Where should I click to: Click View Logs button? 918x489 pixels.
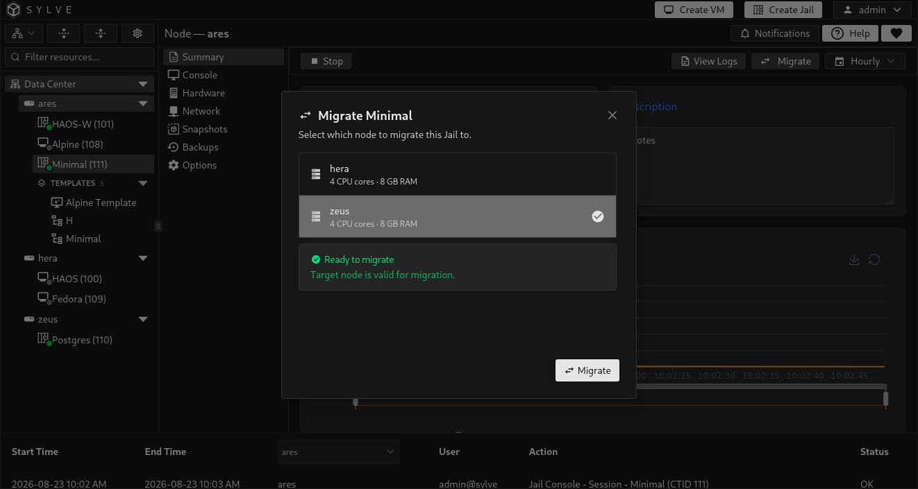(x=709, y=61)
